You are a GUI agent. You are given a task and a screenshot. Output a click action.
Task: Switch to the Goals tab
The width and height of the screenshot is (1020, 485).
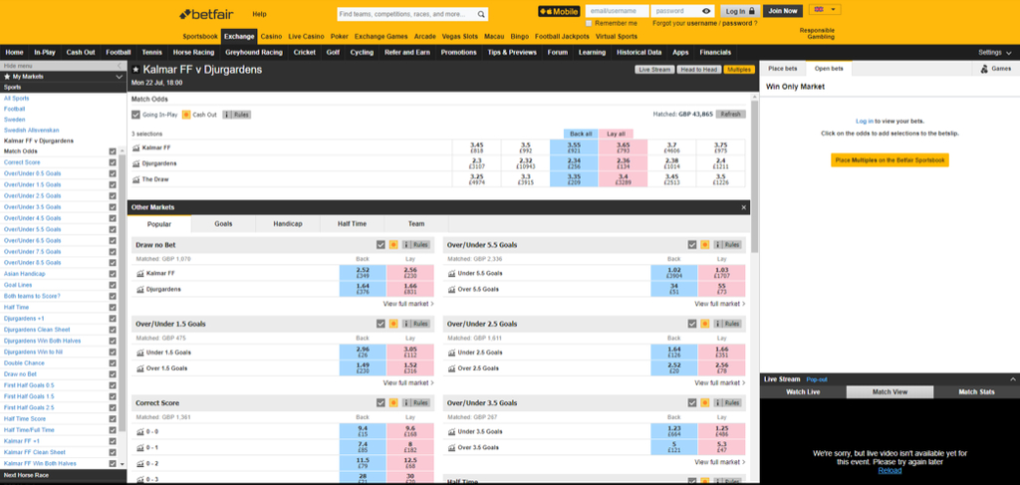click(223, 224)
